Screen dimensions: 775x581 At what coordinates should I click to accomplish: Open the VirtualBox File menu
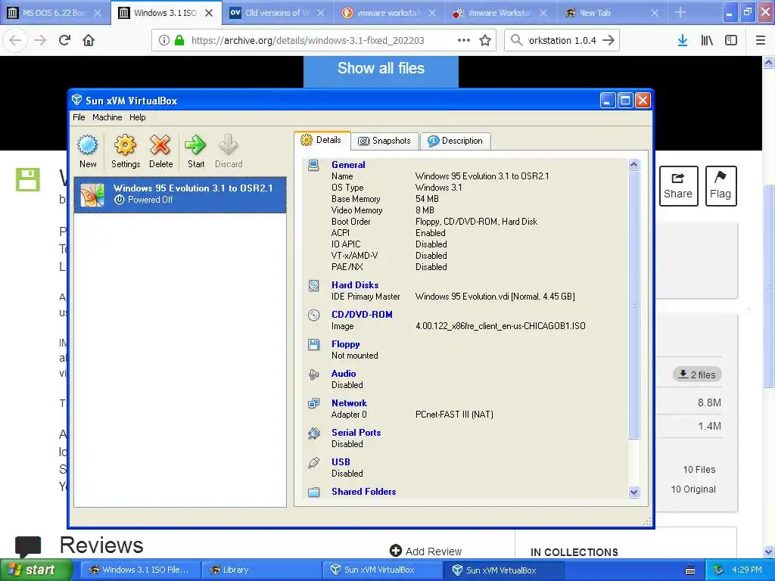[x=79, y=117]
